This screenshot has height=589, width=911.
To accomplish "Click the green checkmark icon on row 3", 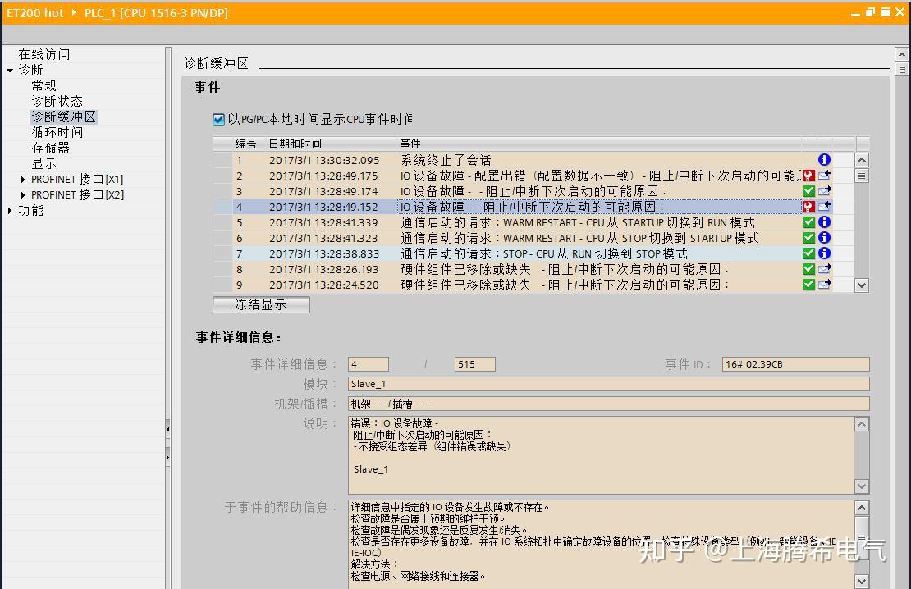I will [808, 191].
